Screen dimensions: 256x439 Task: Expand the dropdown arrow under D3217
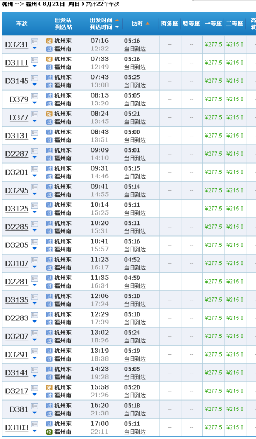(34, 394)
